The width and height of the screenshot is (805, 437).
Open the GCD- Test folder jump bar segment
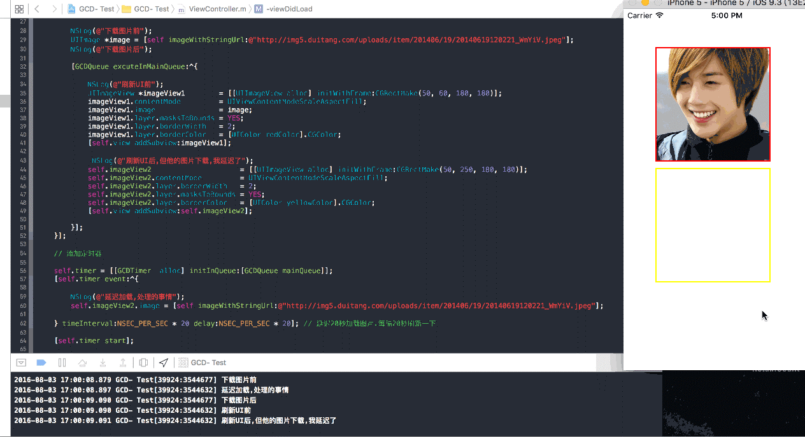coord(145,9)
